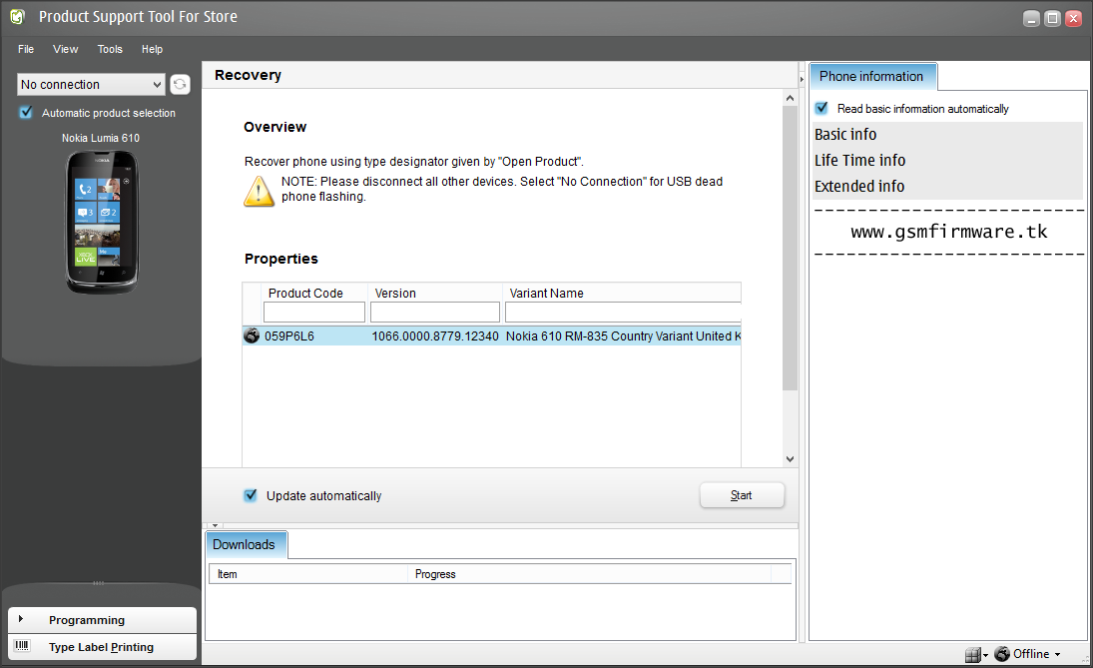Minimize the Product Support Tool window
The height and width of the screenshot is (668, 1093).
pyautogui.click(x=1032, y=18)
